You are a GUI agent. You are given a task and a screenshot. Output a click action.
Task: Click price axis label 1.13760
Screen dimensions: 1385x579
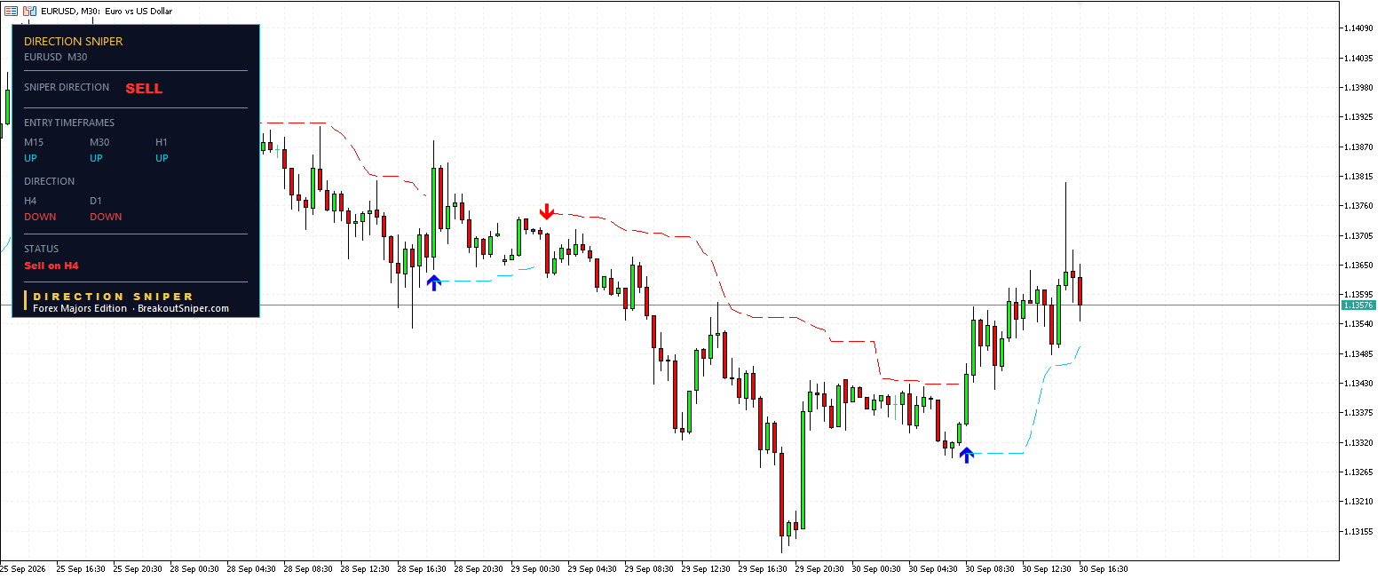pos(1359,206)
